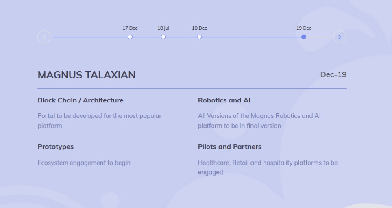Select the 17 Dec timeline dot
Screen dimensions: 392x208
point(130,37)
